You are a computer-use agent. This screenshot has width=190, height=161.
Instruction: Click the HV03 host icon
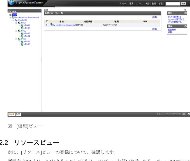point(19,39)
